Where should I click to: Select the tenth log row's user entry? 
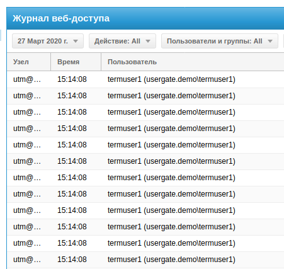171,227
